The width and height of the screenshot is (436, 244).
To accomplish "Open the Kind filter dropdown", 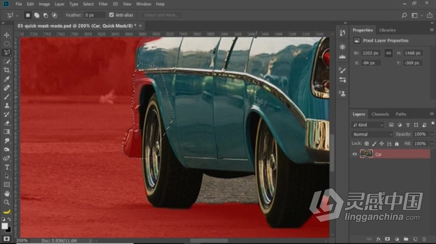I will [368, 125].
